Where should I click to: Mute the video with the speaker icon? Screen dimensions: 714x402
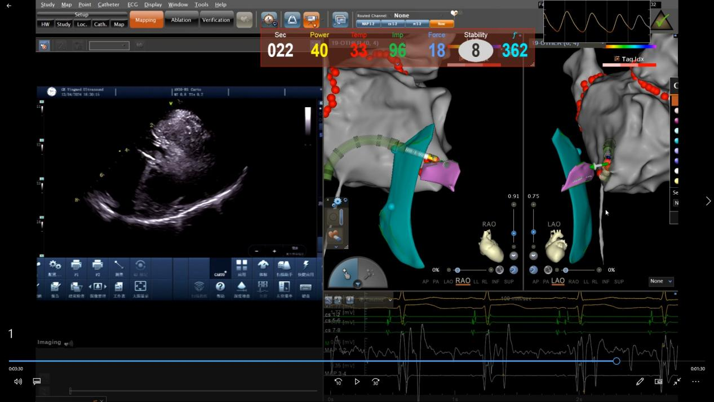point(18,382)
